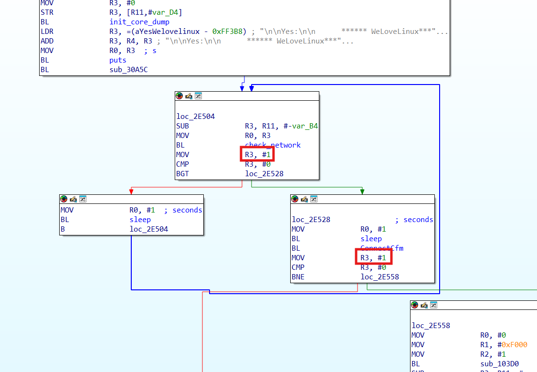This screenshot has height=372, width=537.
Task: Follow check_network function reference
Action: [273, 145]
